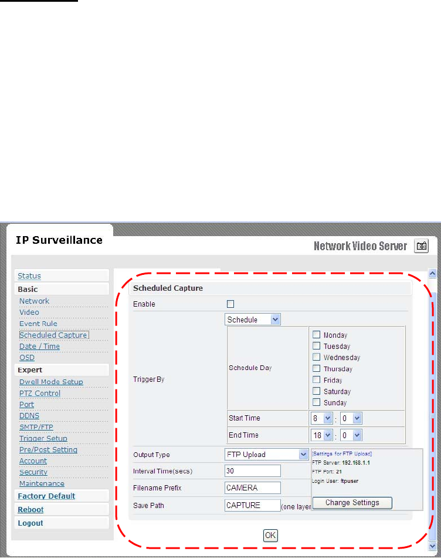Open the Date / Time page
This screenshot has height=558, width=441.
(x=39, y=347)
